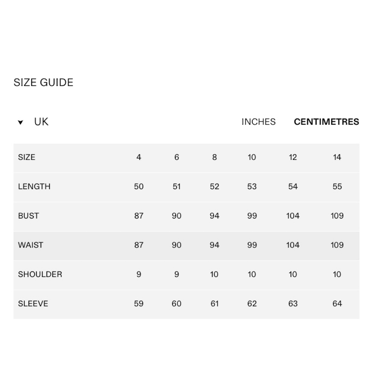This screenshot has width=373, height=373.
Task: Select size 10 column header
Action: point(252,157)
